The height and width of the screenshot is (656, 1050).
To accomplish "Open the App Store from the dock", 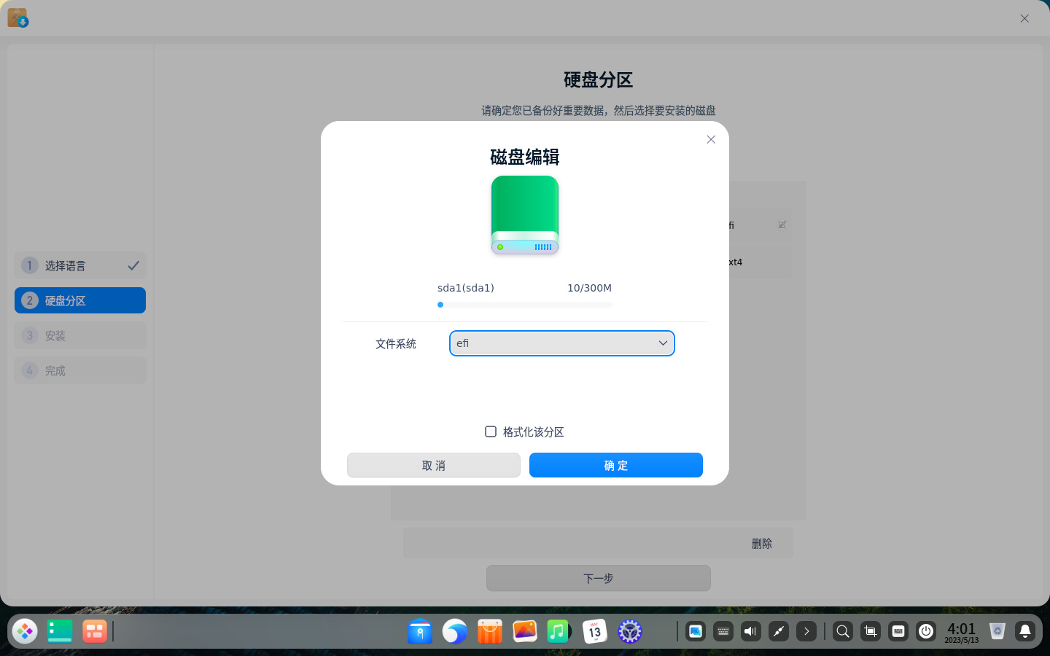I will pyautogui.click(x=489, y=631).
